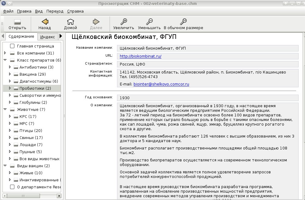
Task: Click the Домой (Home) house icon
Action: coord(70,22)
